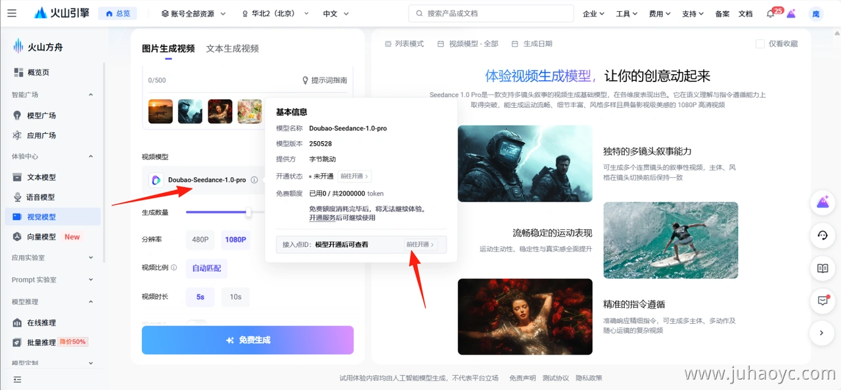
Task: Select 10s video duration
Action: [235, 297]
